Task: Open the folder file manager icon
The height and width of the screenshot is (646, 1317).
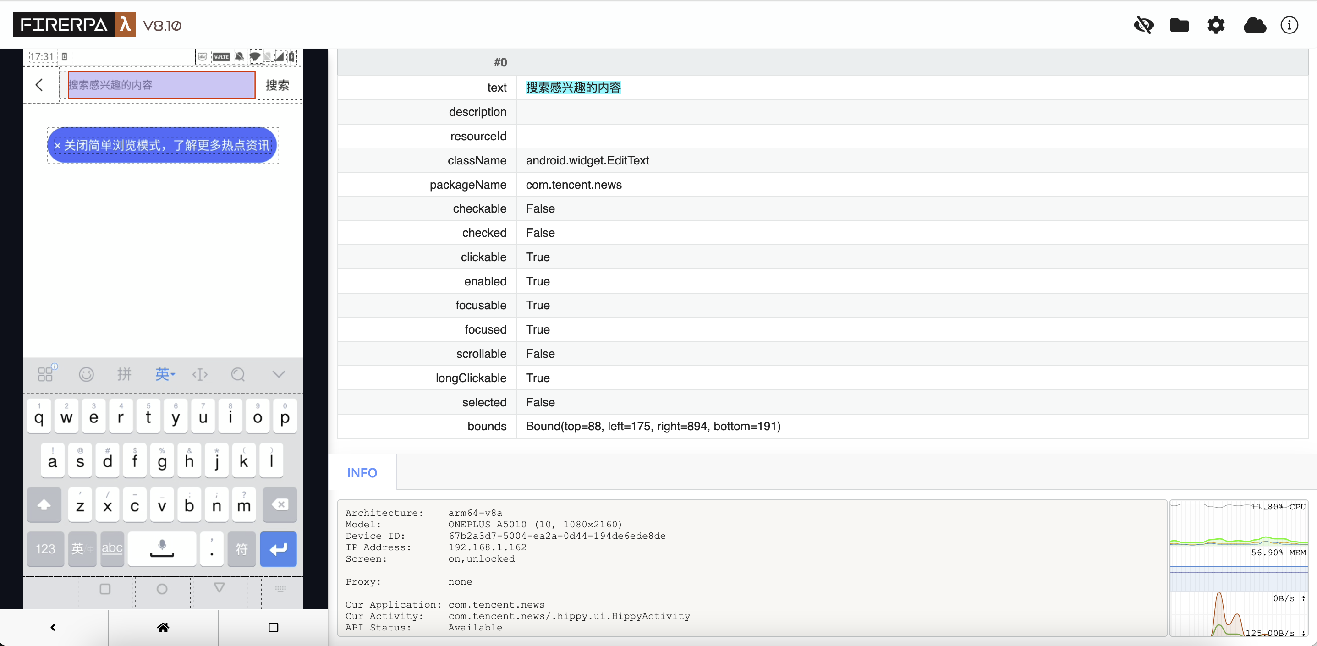Action: point(1180,25)
